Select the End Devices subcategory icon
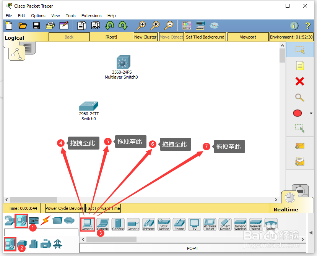317x256 pixels. point(10,244)
